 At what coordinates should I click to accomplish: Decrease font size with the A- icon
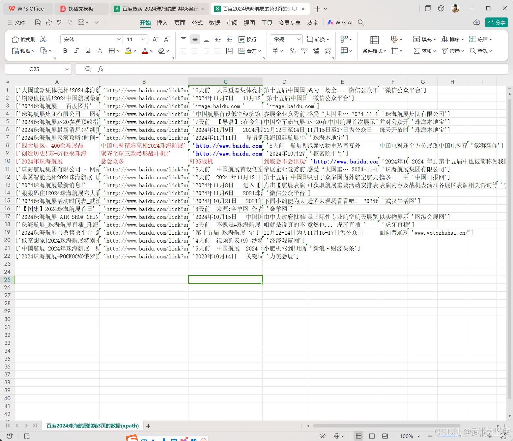click(x=167, y=39)
